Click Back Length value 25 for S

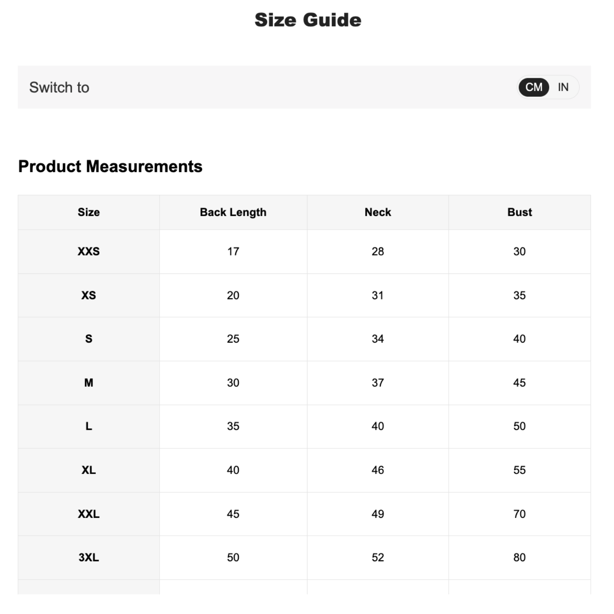pyautogui.click(x=233, y=339)
